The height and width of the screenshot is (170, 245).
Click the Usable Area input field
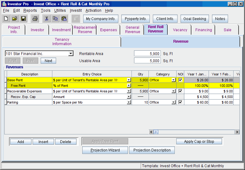tap(147, 61)
